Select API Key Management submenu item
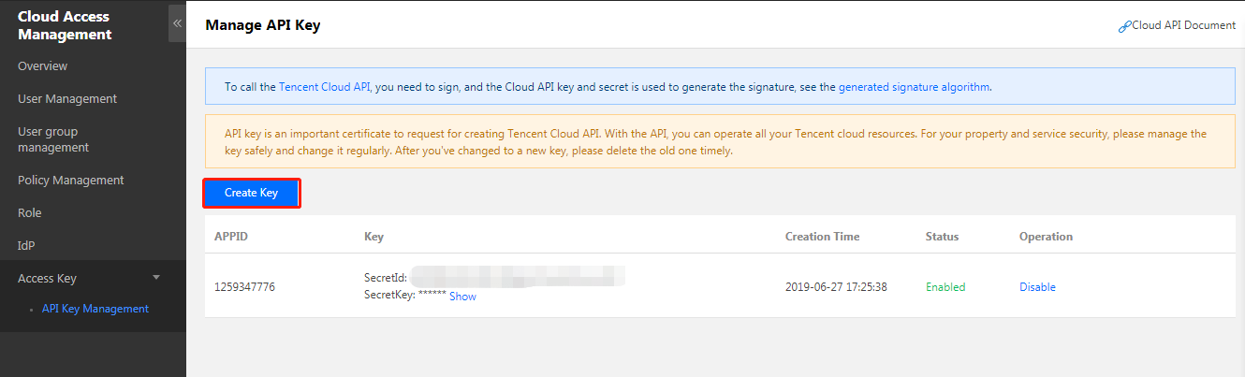 coord(95,309)
